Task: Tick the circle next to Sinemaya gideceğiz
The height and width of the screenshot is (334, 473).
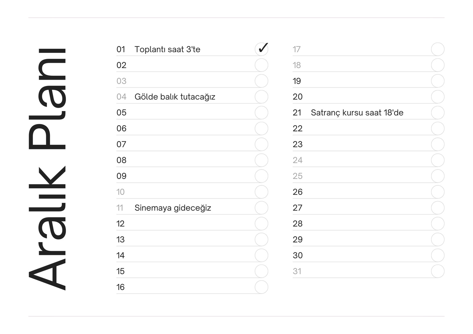Action: click(261, 208)
